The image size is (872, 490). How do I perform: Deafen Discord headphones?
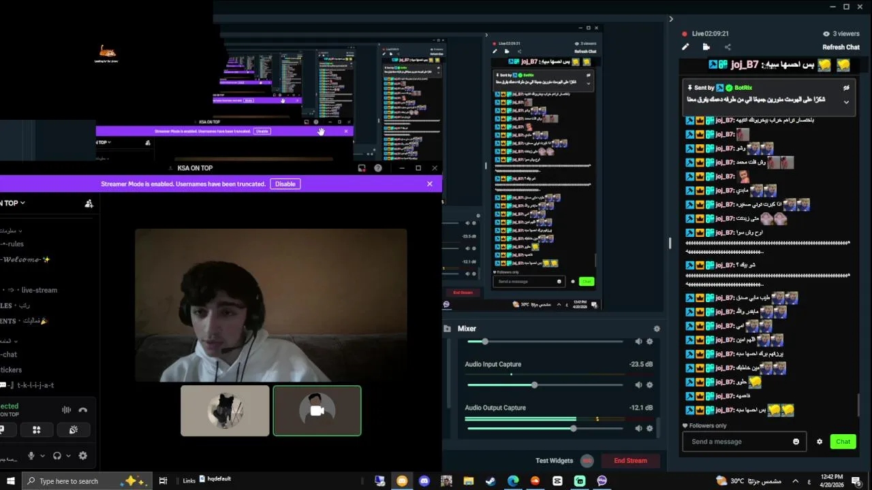(57, 456)
